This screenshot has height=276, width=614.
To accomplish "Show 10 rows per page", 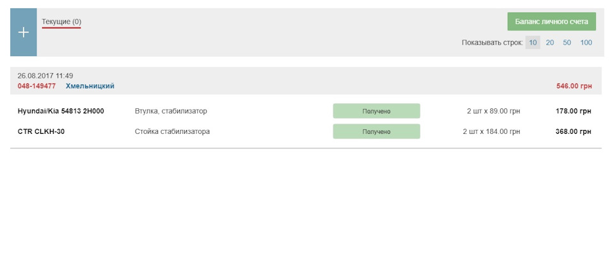I will (533, 43).
